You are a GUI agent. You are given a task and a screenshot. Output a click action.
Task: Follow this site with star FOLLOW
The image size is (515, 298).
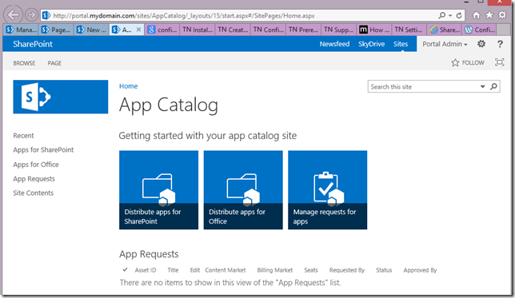[x=468, y=62]
